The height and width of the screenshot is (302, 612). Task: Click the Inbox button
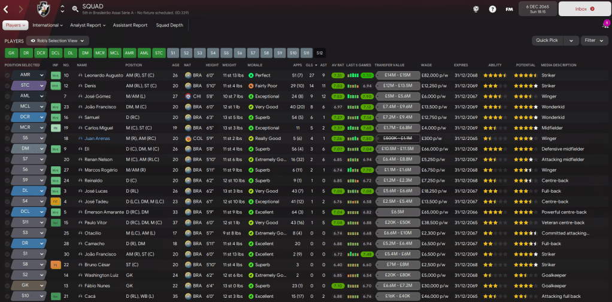pyautogui.click(x=584, y=9)
